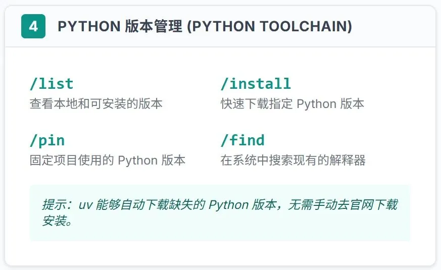
Task: Open the /pin command
Action: click(x=47, y=140)
